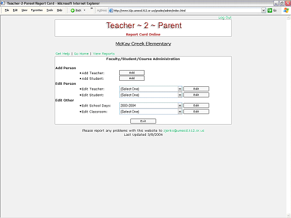Click the 'Teacher ~ 2 ~ Parent' banner title

click(144, 25)
